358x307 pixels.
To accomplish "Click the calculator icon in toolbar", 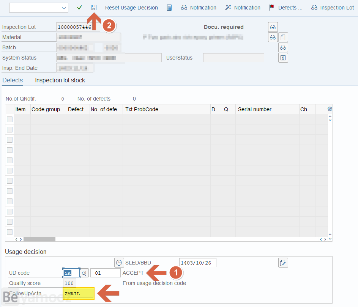I will tap(169, 8).
